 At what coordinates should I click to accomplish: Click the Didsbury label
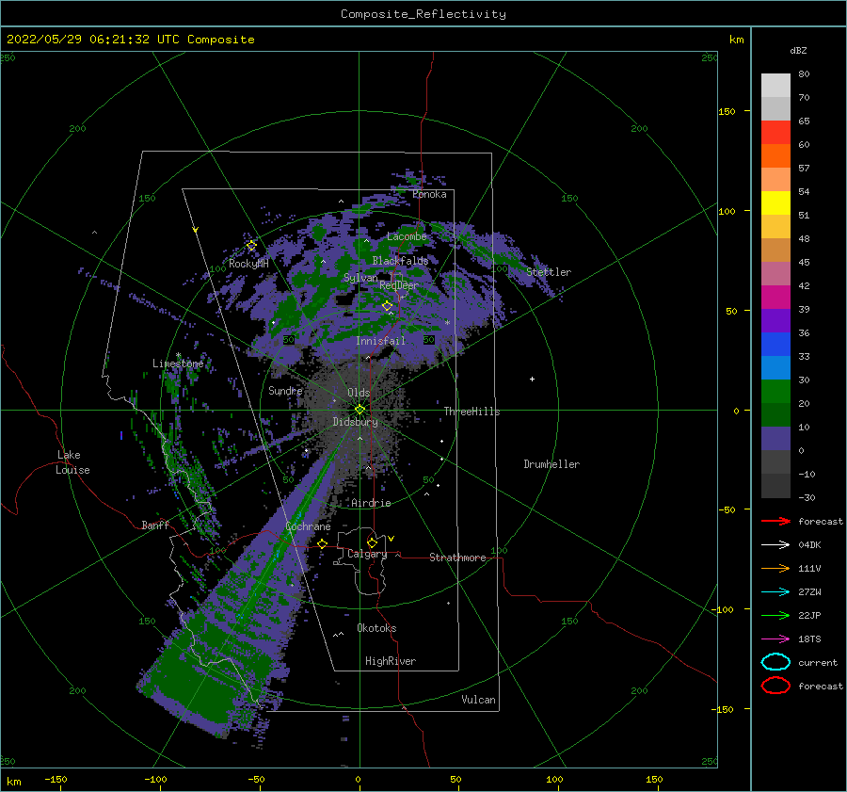point(356,422)
